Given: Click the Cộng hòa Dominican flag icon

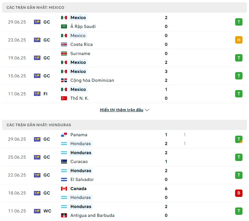Looking at the screenshot, I should (x=64, y=80).
